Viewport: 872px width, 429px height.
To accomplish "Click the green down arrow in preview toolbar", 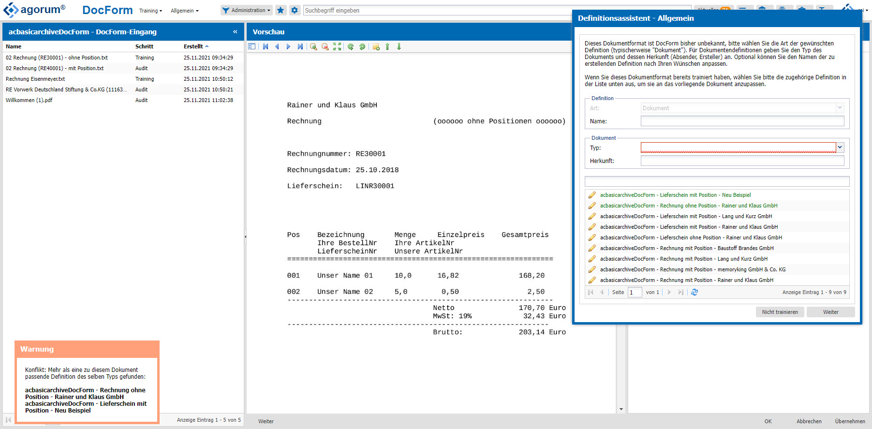I will 399,46.
